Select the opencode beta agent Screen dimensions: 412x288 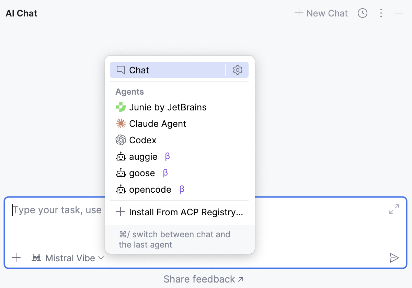tap(150, 189)
